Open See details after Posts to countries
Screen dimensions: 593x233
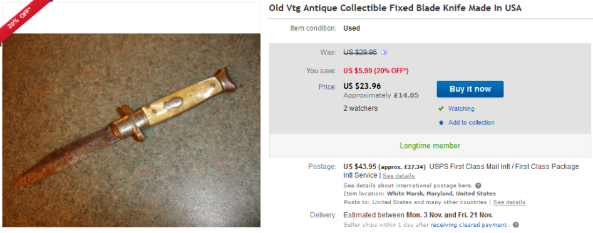[509, 202]
